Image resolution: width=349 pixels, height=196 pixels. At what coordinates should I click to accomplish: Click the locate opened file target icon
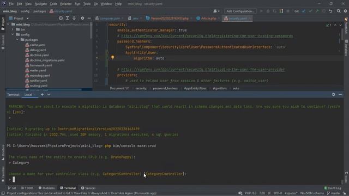pos(61,18)
